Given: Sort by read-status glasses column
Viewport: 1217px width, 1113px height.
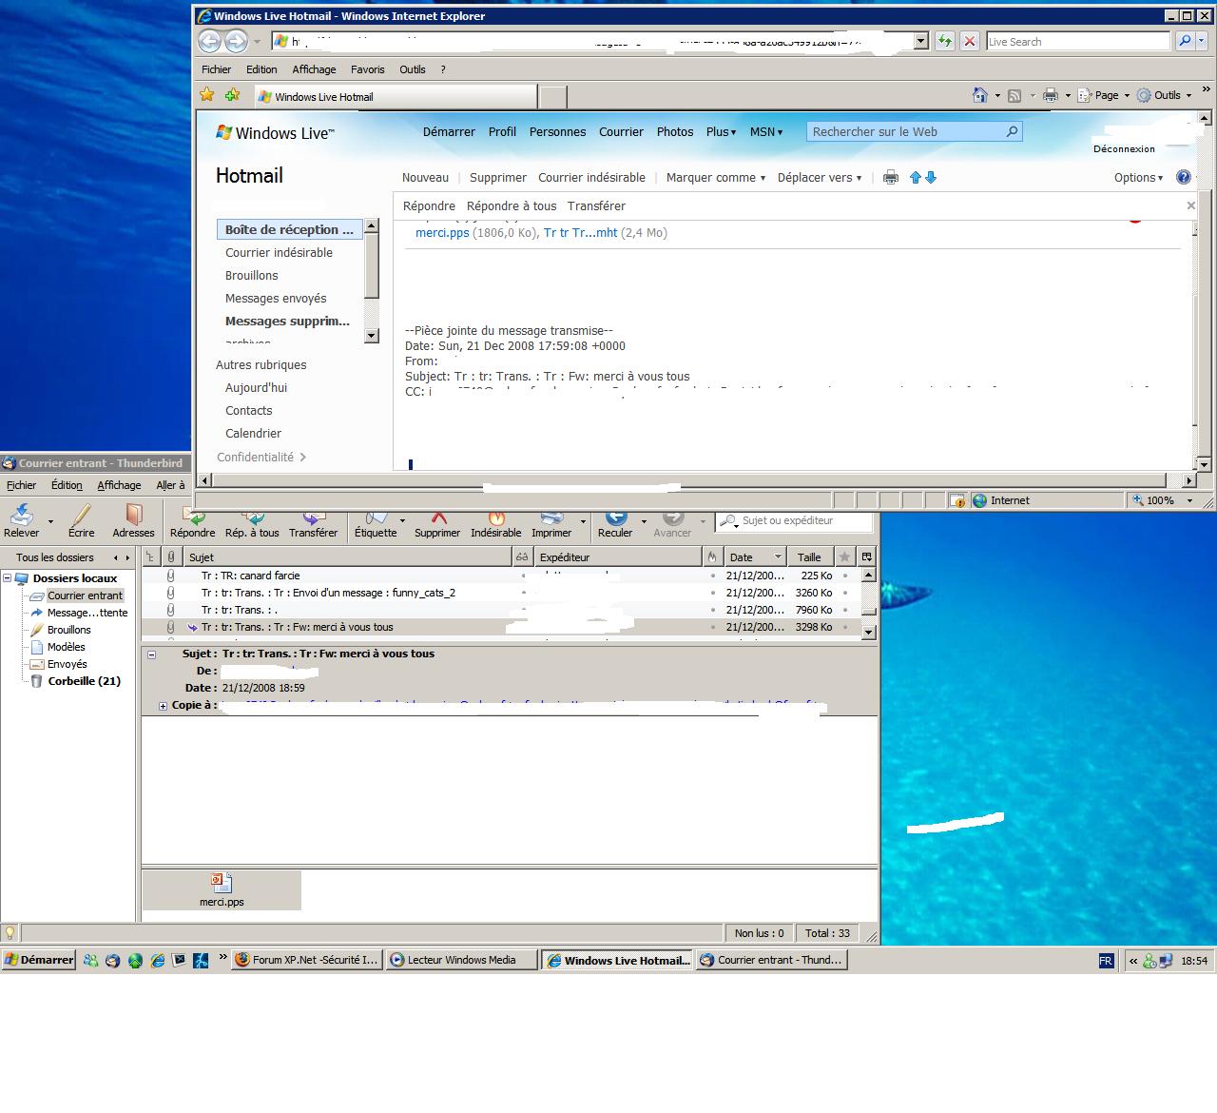Looking at the screenshot, I should (521, 556).
